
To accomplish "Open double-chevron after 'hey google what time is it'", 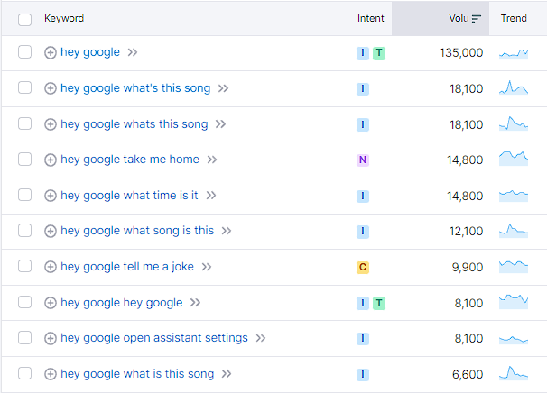I will coord(210,195).
